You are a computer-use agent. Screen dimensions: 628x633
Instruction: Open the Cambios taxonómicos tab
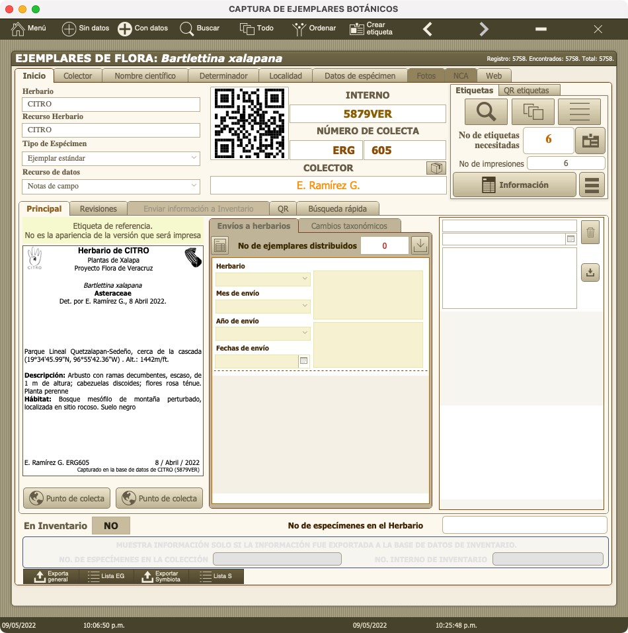coord(349,226)
